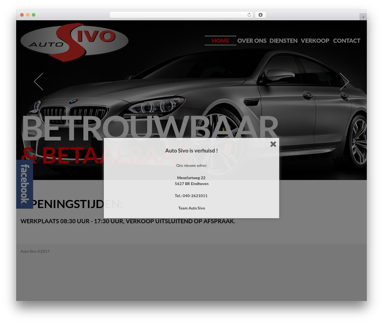Select the HOME menu item
Screen dimensions: 383x324
pos(221,41)
